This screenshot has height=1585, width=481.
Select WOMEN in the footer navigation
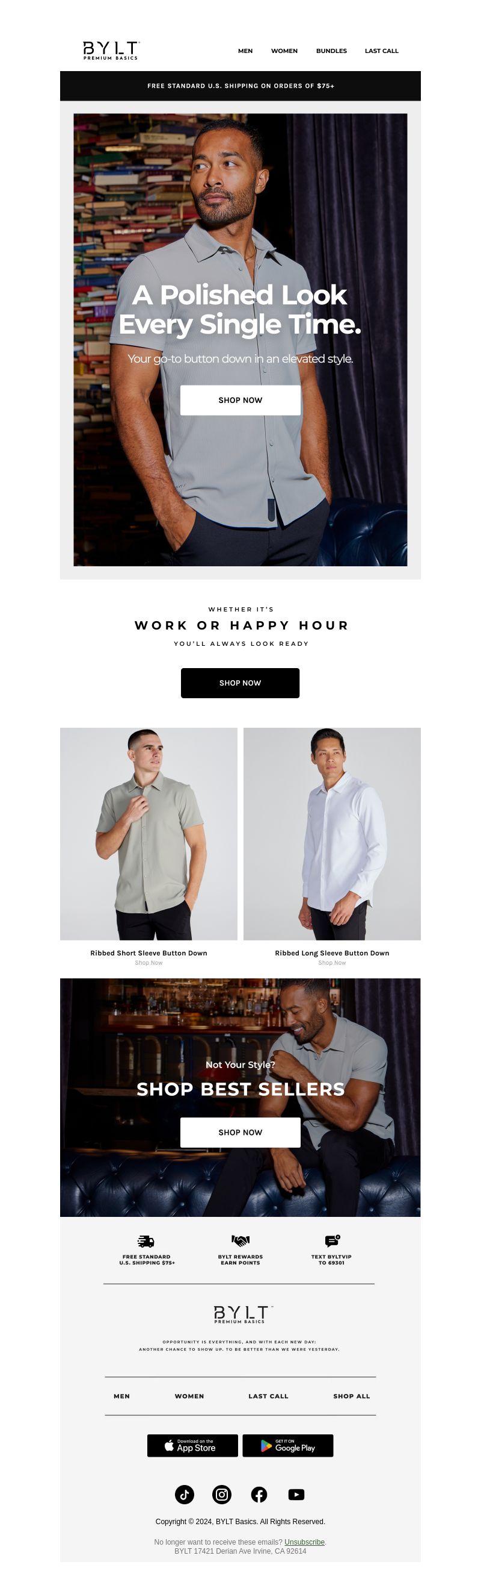pos(189,1396)
